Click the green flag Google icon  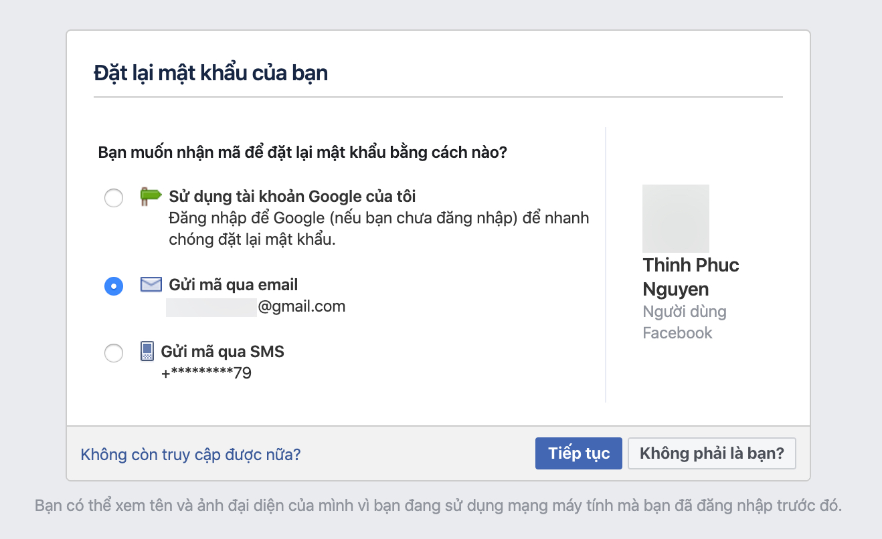click(x=151, y=196)
